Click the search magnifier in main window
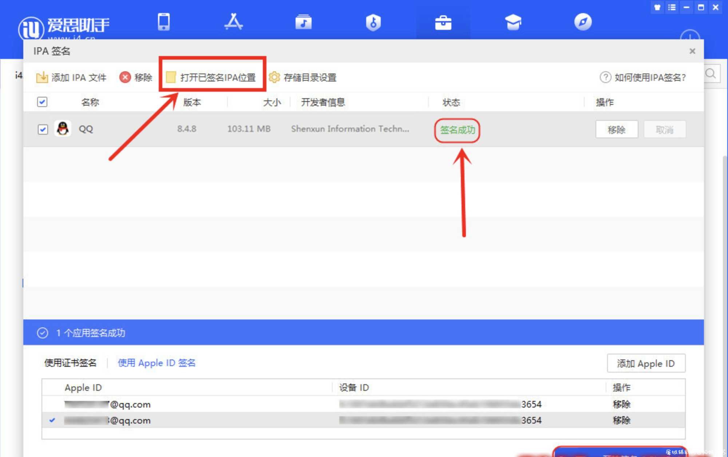The image size is (728, 457). pyautogui.click(x=711, y=74)
